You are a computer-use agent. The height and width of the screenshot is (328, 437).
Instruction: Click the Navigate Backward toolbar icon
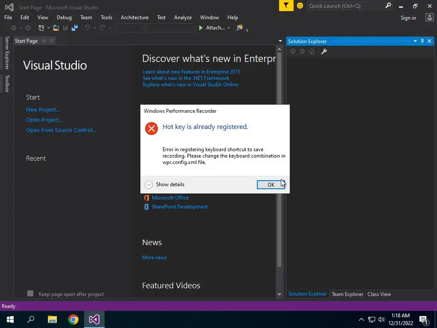13,28
